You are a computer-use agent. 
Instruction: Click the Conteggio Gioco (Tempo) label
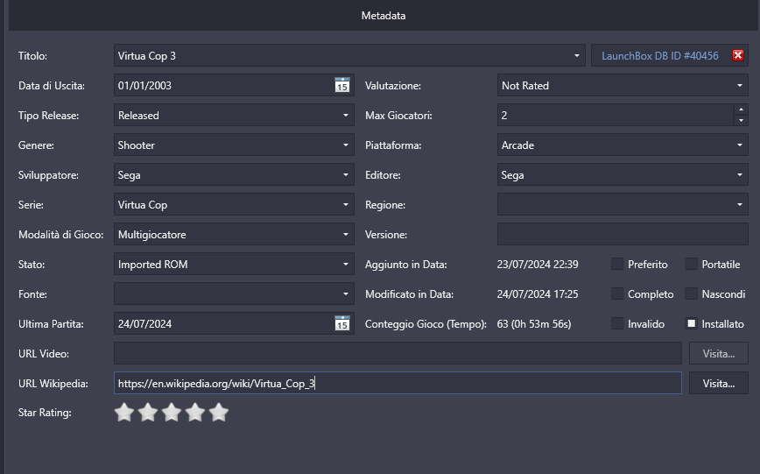(x=426, y=324)
